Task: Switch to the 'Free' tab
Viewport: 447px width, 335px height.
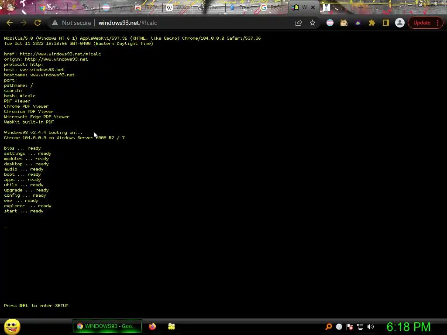Action: coord(241,8)
